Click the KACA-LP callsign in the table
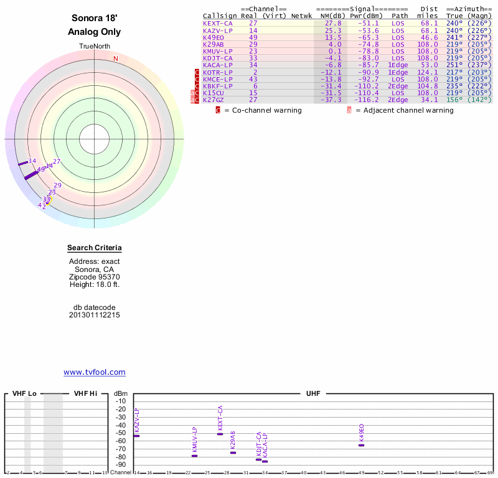This screenshot has height=478, width=498. pyautogui.click(x=217, y=65)
